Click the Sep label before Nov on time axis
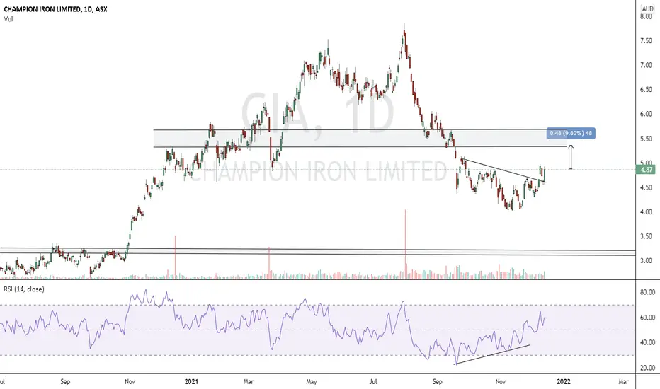The width and height of the screenshot is (660, 389). pyautogui.click(x=65, y=381)
